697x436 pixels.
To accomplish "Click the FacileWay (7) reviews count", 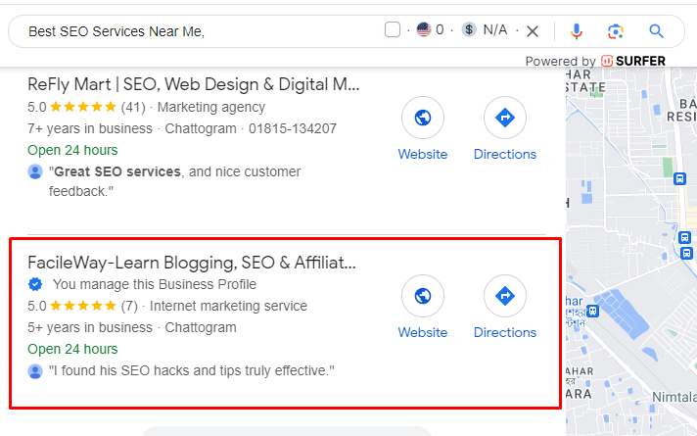I will (129, 306).
